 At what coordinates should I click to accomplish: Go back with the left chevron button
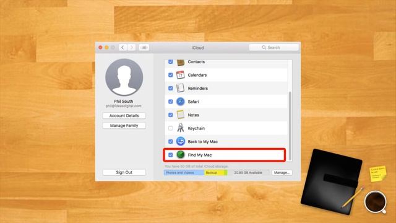[x=123, y=47]
